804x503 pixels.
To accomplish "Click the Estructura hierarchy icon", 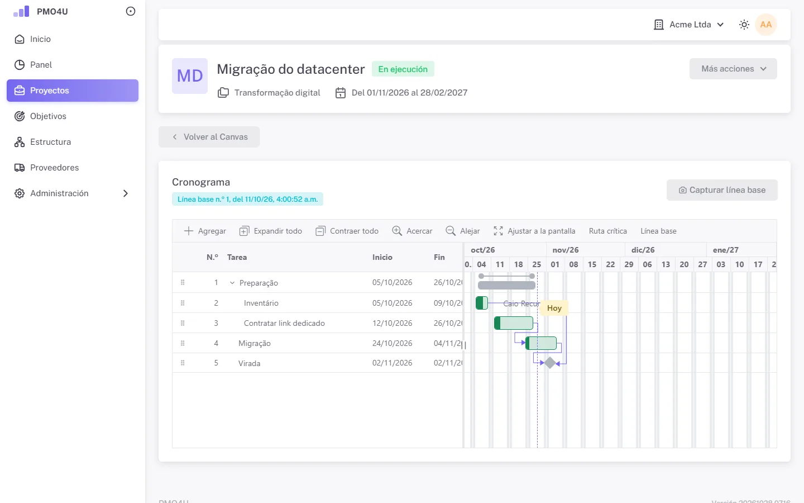I will coord(20,142).
